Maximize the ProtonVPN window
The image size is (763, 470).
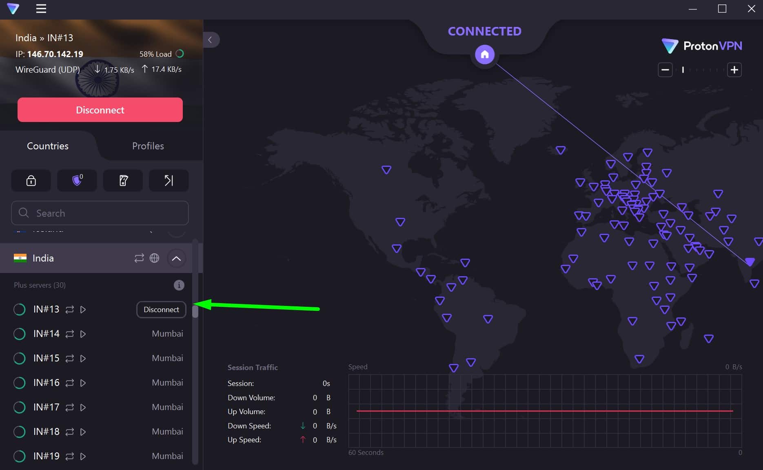(722, 9)
